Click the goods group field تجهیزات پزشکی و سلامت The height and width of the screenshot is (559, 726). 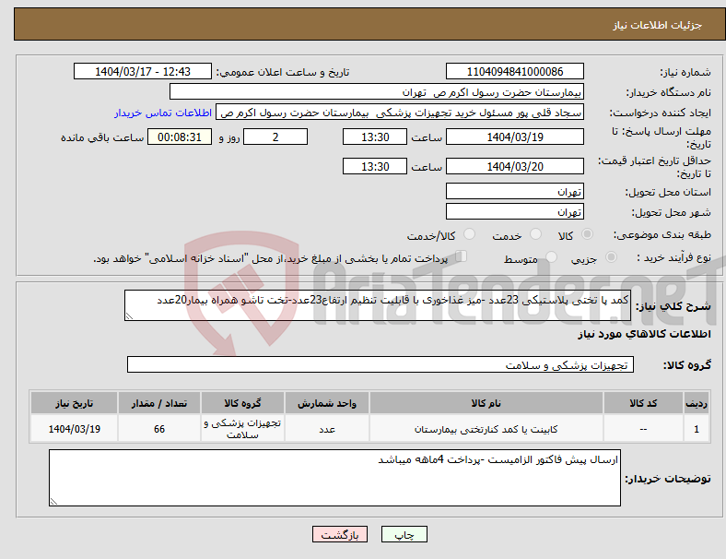tap(381, 364)
